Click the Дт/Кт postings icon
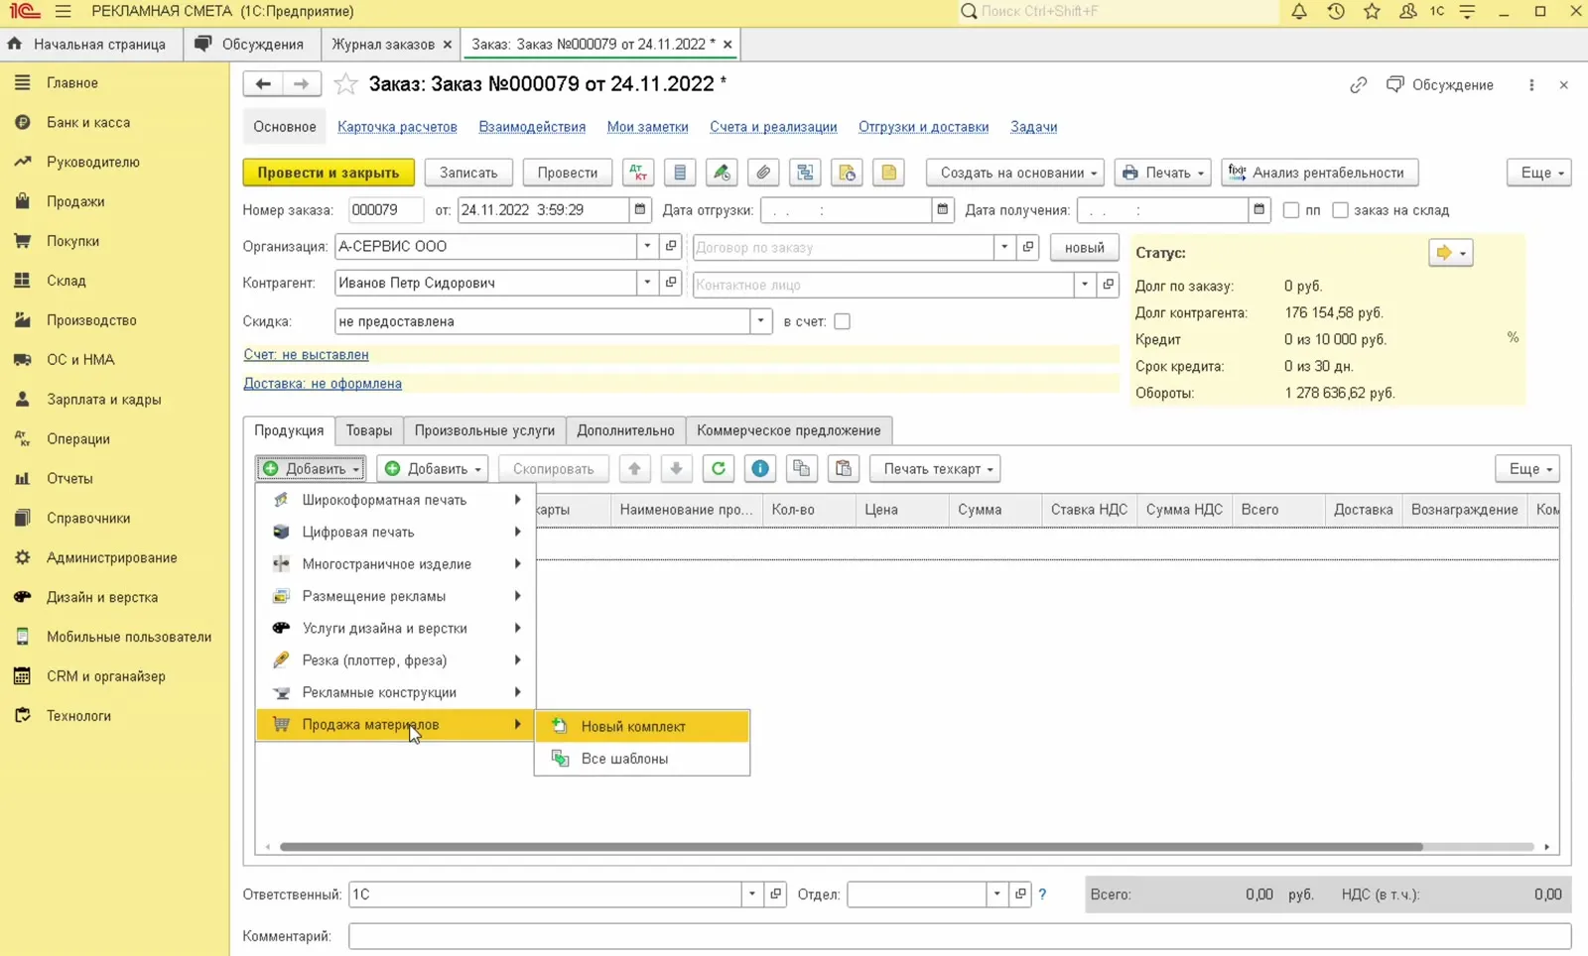This screenshot has width=1588, height=956. tap(638, 173)
